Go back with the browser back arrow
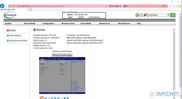182x99 pixels. (2, 6)
